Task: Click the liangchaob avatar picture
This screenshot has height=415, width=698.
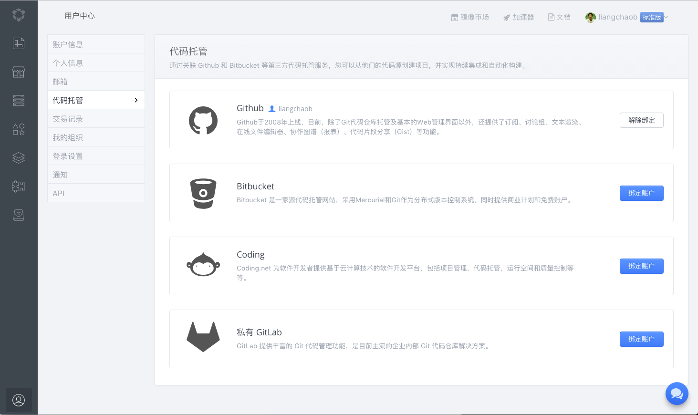Action: click(x=591, y=17)
